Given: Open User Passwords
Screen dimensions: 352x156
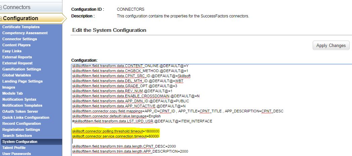Looking at the screenshot, I should [x=16, y=154].
